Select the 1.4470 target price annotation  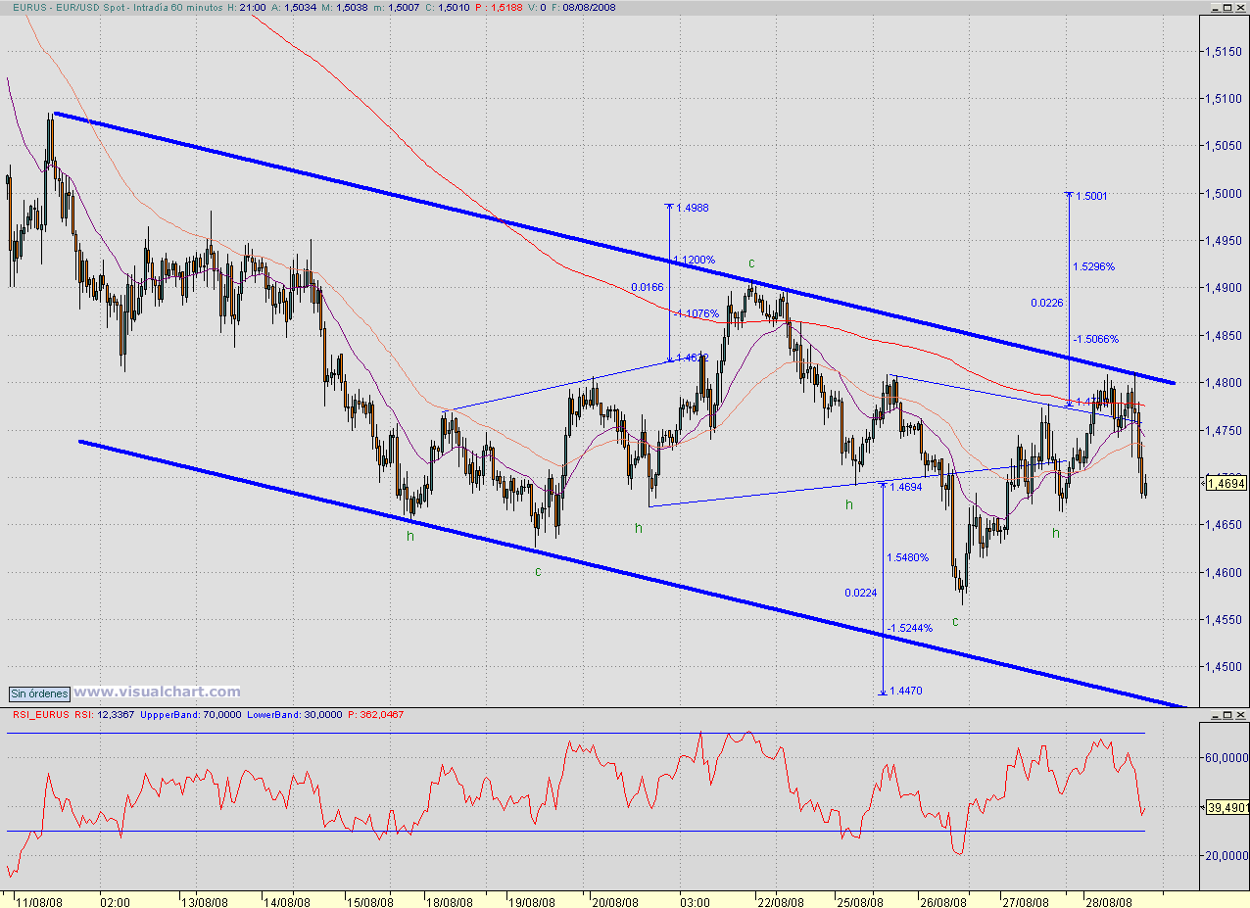[906, 691]
